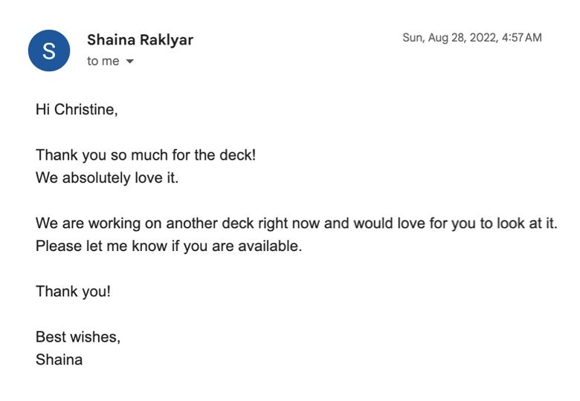
Task: Click "love it." in the second line
Action: tap(158, 179)
